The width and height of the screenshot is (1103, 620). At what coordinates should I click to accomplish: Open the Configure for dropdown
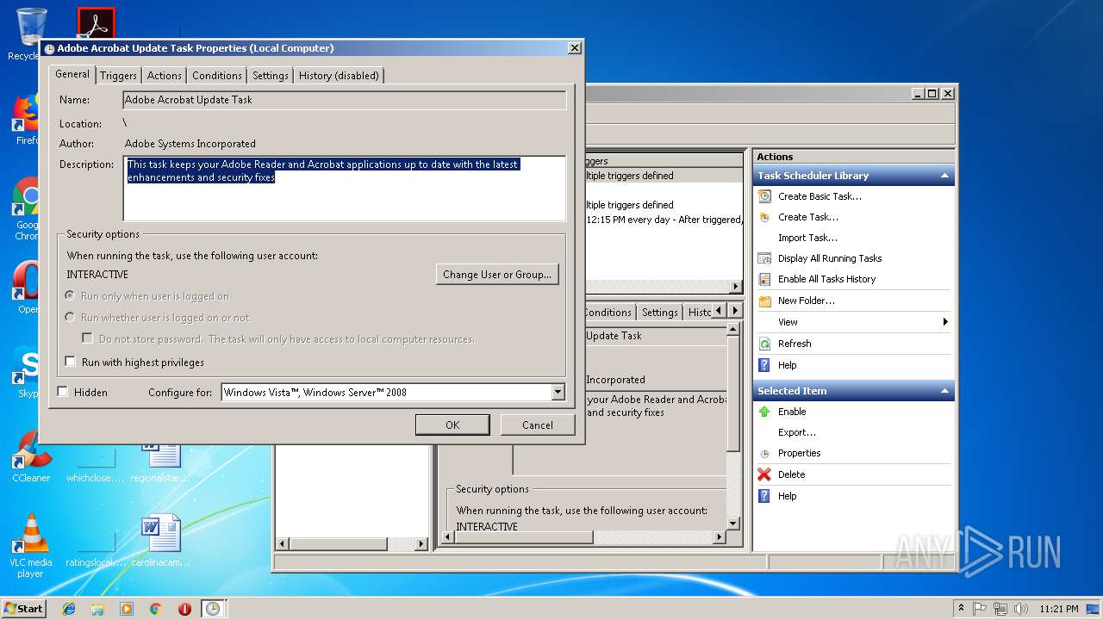(558, 393)
